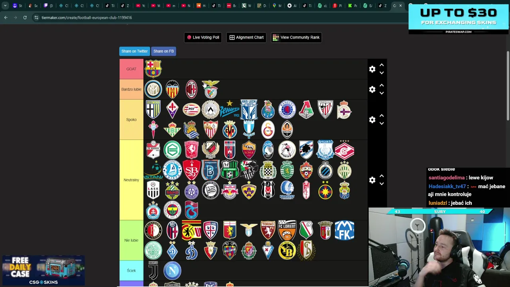This screenshot has height=287, width=510.
Task: Select Valencia bat crest
Action: [172, 89]
